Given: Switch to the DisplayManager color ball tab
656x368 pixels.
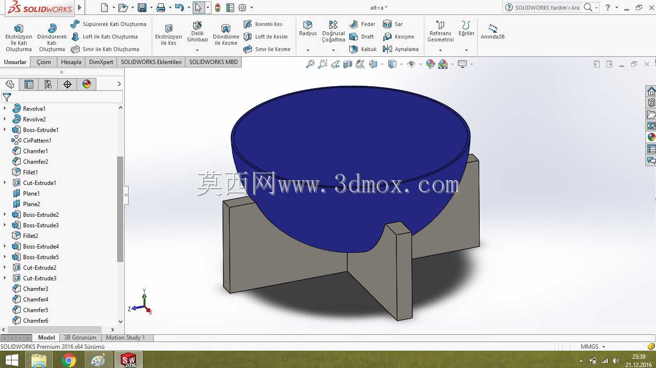Looking at the screenshot, I should coord(87,84).
